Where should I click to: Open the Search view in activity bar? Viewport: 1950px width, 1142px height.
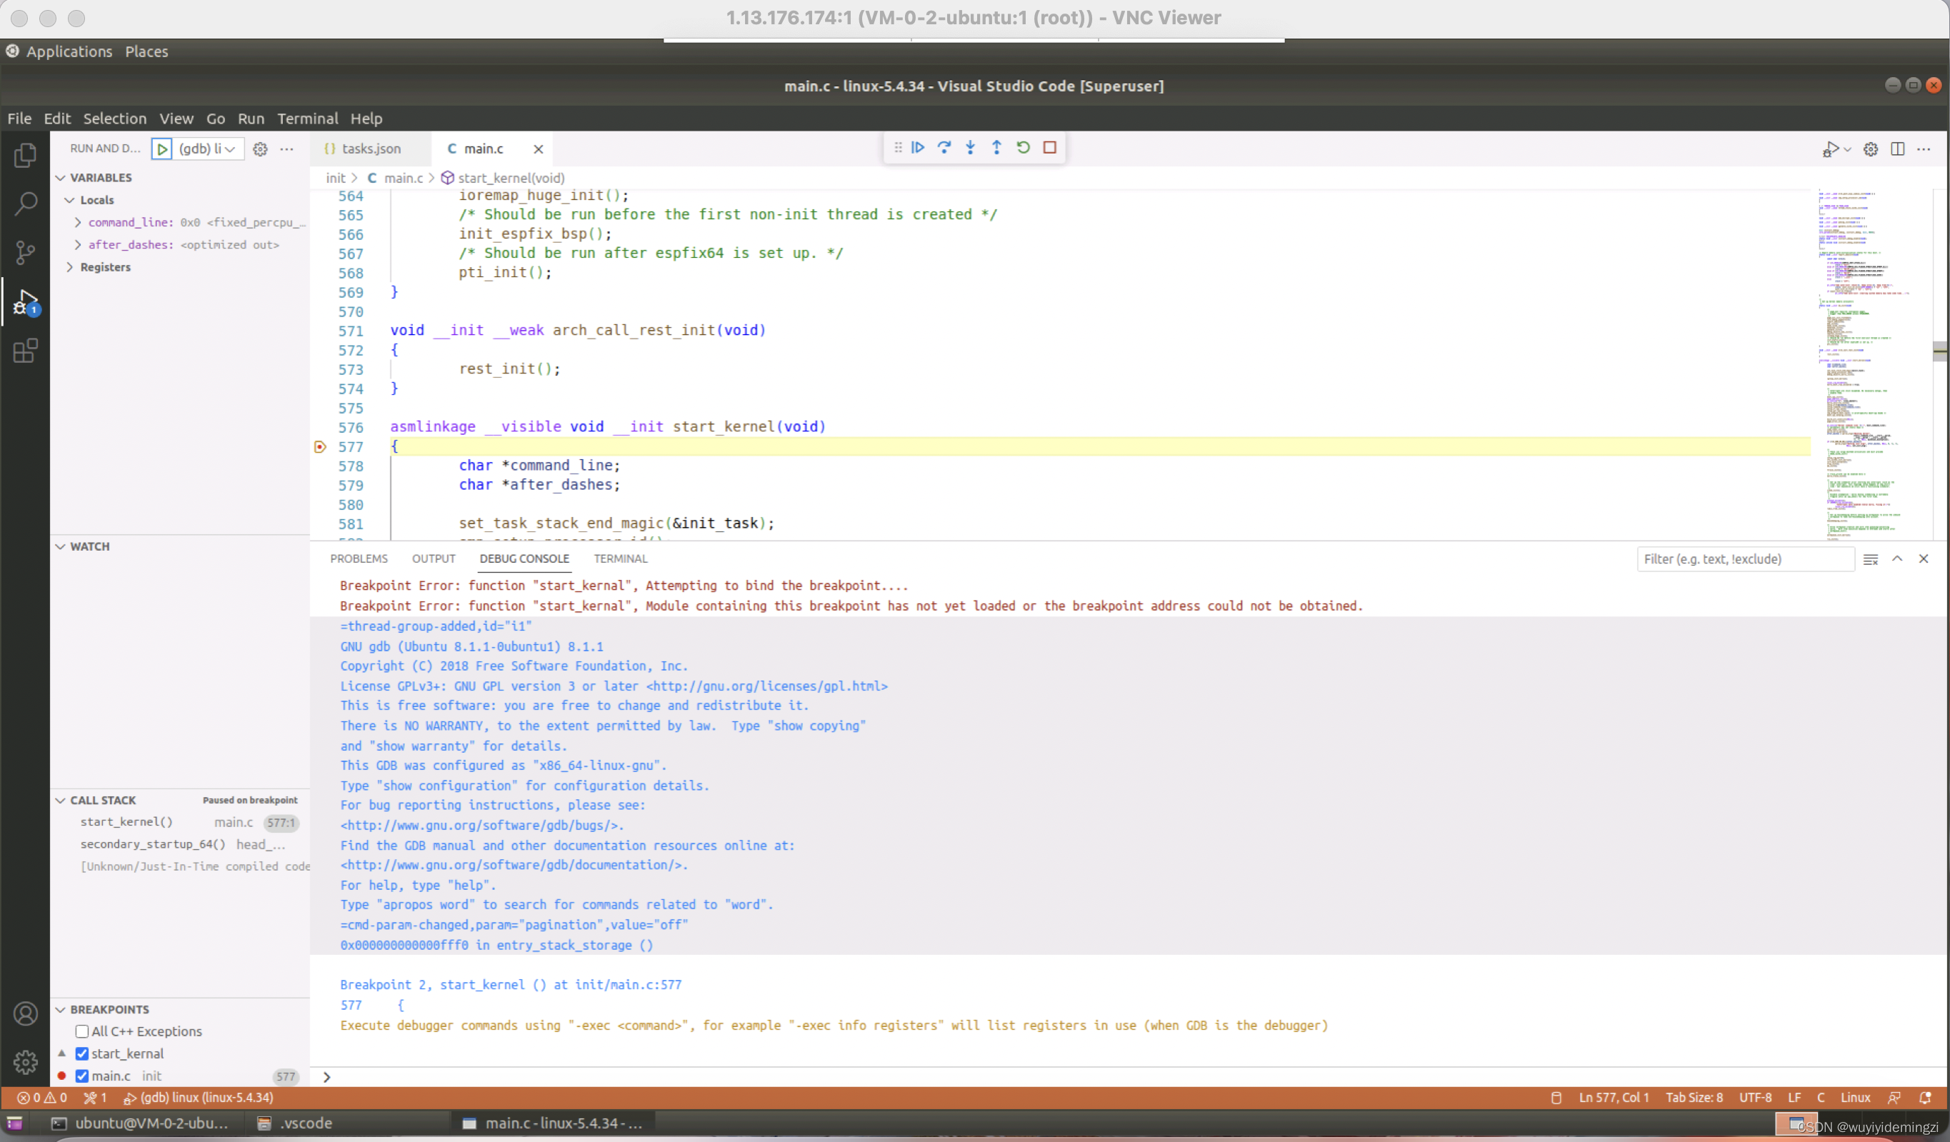pos(25,204)
